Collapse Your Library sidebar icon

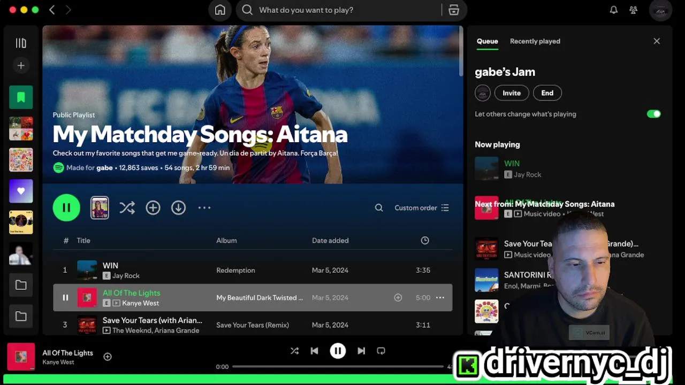(21, 43)
